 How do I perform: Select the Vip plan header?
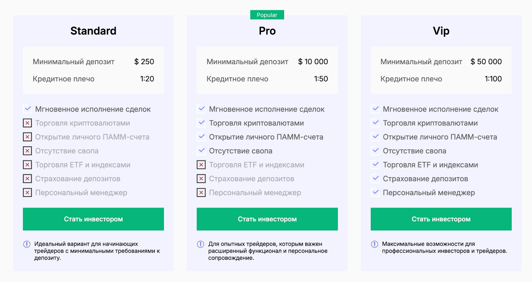pos(441,31)
